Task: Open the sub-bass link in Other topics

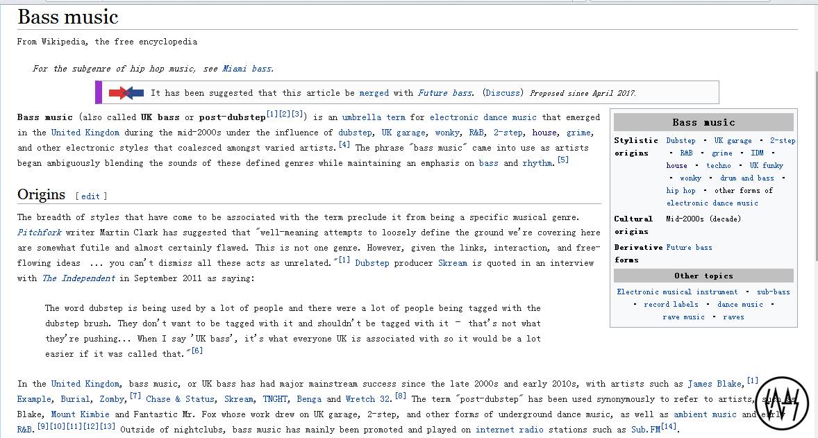Action: (x=773, y=292)
